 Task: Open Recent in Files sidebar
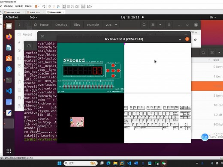coord(25,34)
